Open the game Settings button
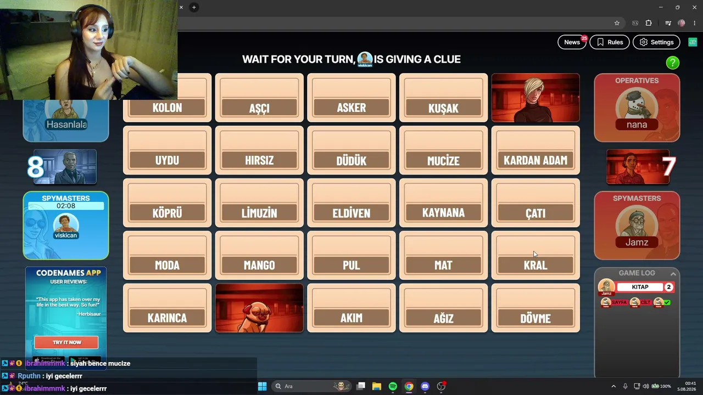This screenshot has height=395, width=703. pos(657,42)
